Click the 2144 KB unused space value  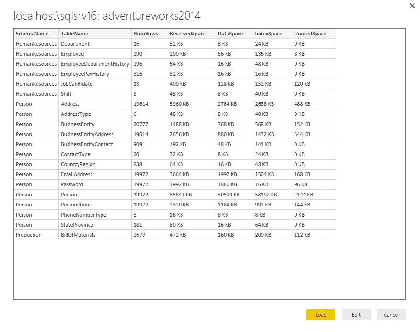pos(314,195)
